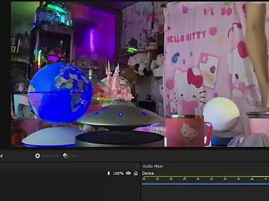Click the Device audio level meter
The height and width of the screenshot is (201, 269).
click(x=206, y=178)
